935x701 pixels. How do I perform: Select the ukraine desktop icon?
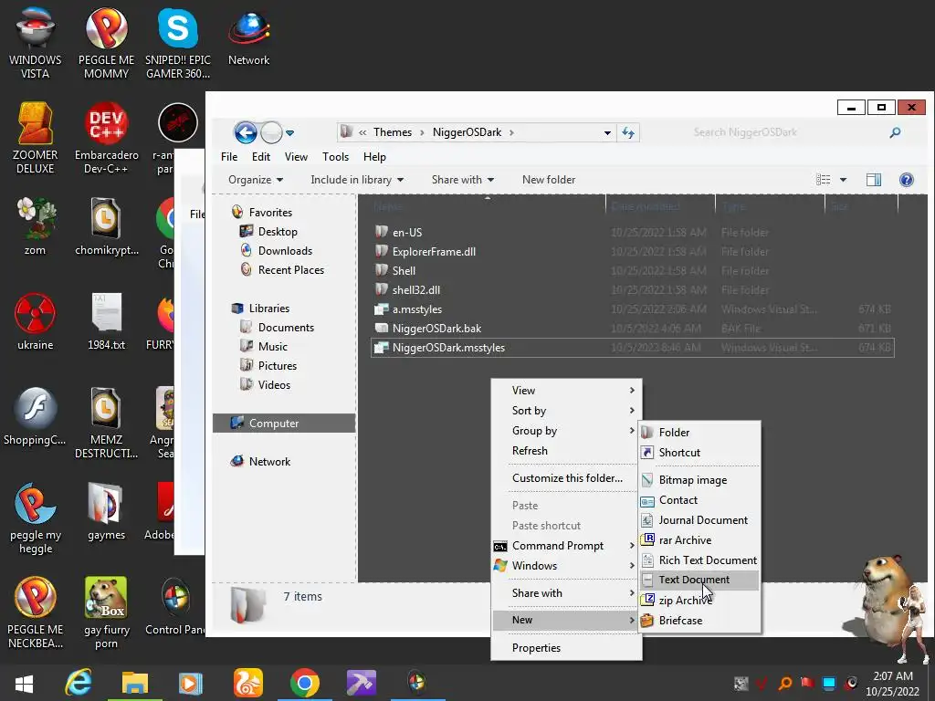click(36, 322)
